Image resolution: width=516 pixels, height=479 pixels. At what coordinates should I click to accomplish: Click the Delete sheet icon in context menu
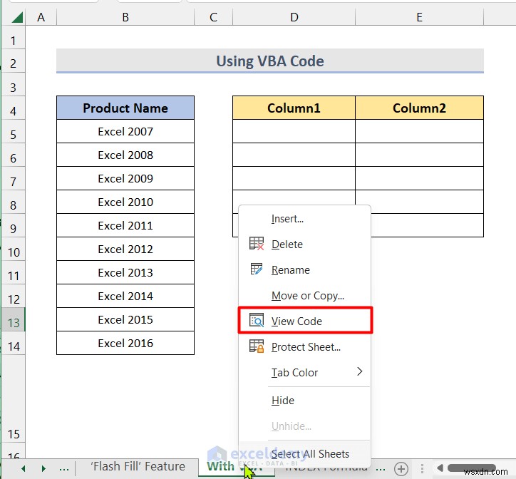point(257,244)
